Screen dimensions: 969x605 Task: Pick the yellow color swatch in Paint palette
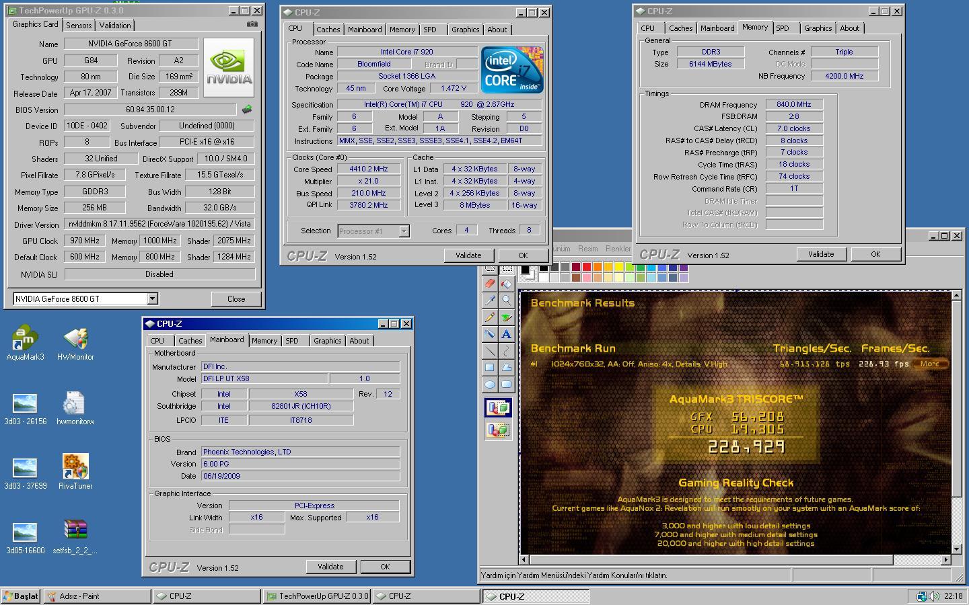pos(619,268)
